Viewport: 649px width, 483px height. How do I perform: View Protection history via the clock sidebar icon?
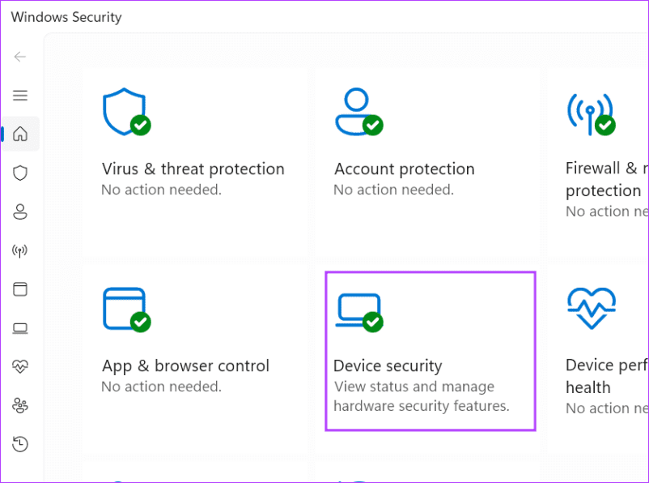coord(20,444)
